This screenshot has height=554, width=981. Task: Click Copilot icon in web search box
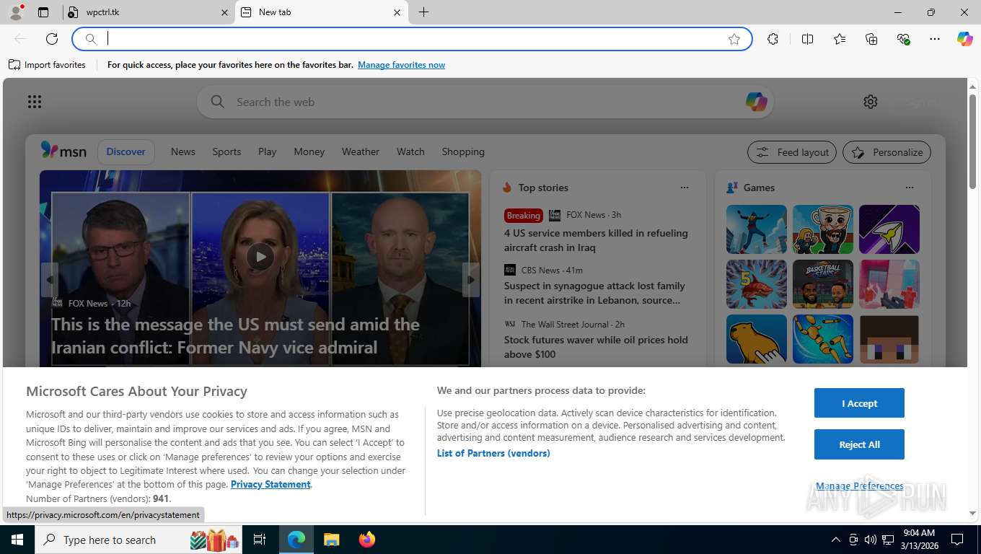[756, 102]
